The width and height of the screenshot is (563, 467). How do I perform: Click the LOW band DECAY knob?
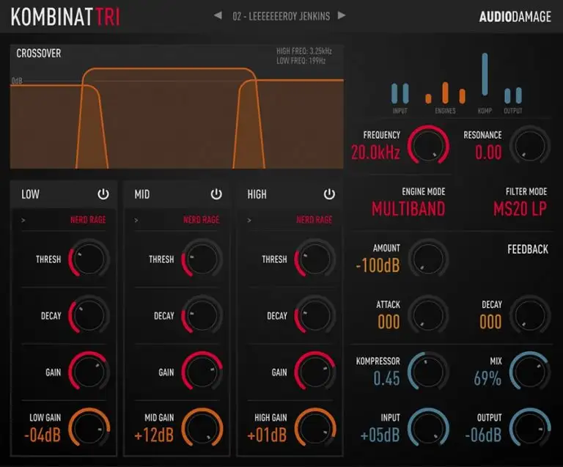89,315
